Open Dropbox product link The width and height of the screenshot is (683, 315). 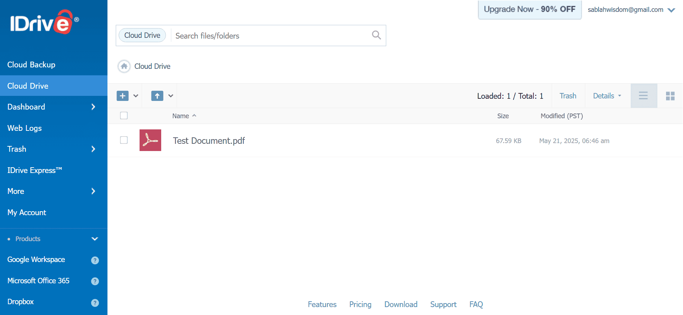[x=21, y=302]
